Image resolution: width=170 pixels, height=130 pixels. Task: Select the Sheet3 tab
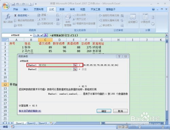tap(42, 123)
